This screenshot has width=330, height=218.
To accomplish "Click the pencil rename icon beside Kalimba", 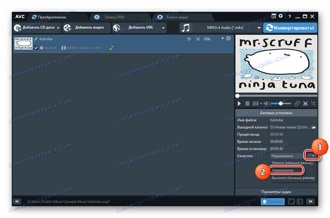I will tap(36, 39).
